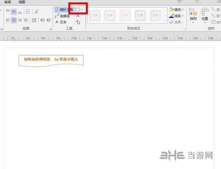Screen dimensions: 221x169
Task: Apply bullet list formatting
Action: pos(28,12)
